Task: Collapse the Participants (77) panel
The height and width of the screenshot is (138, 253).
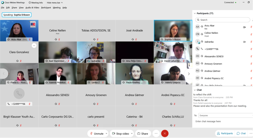Action: pyautogui.click(x=195, y=13)
